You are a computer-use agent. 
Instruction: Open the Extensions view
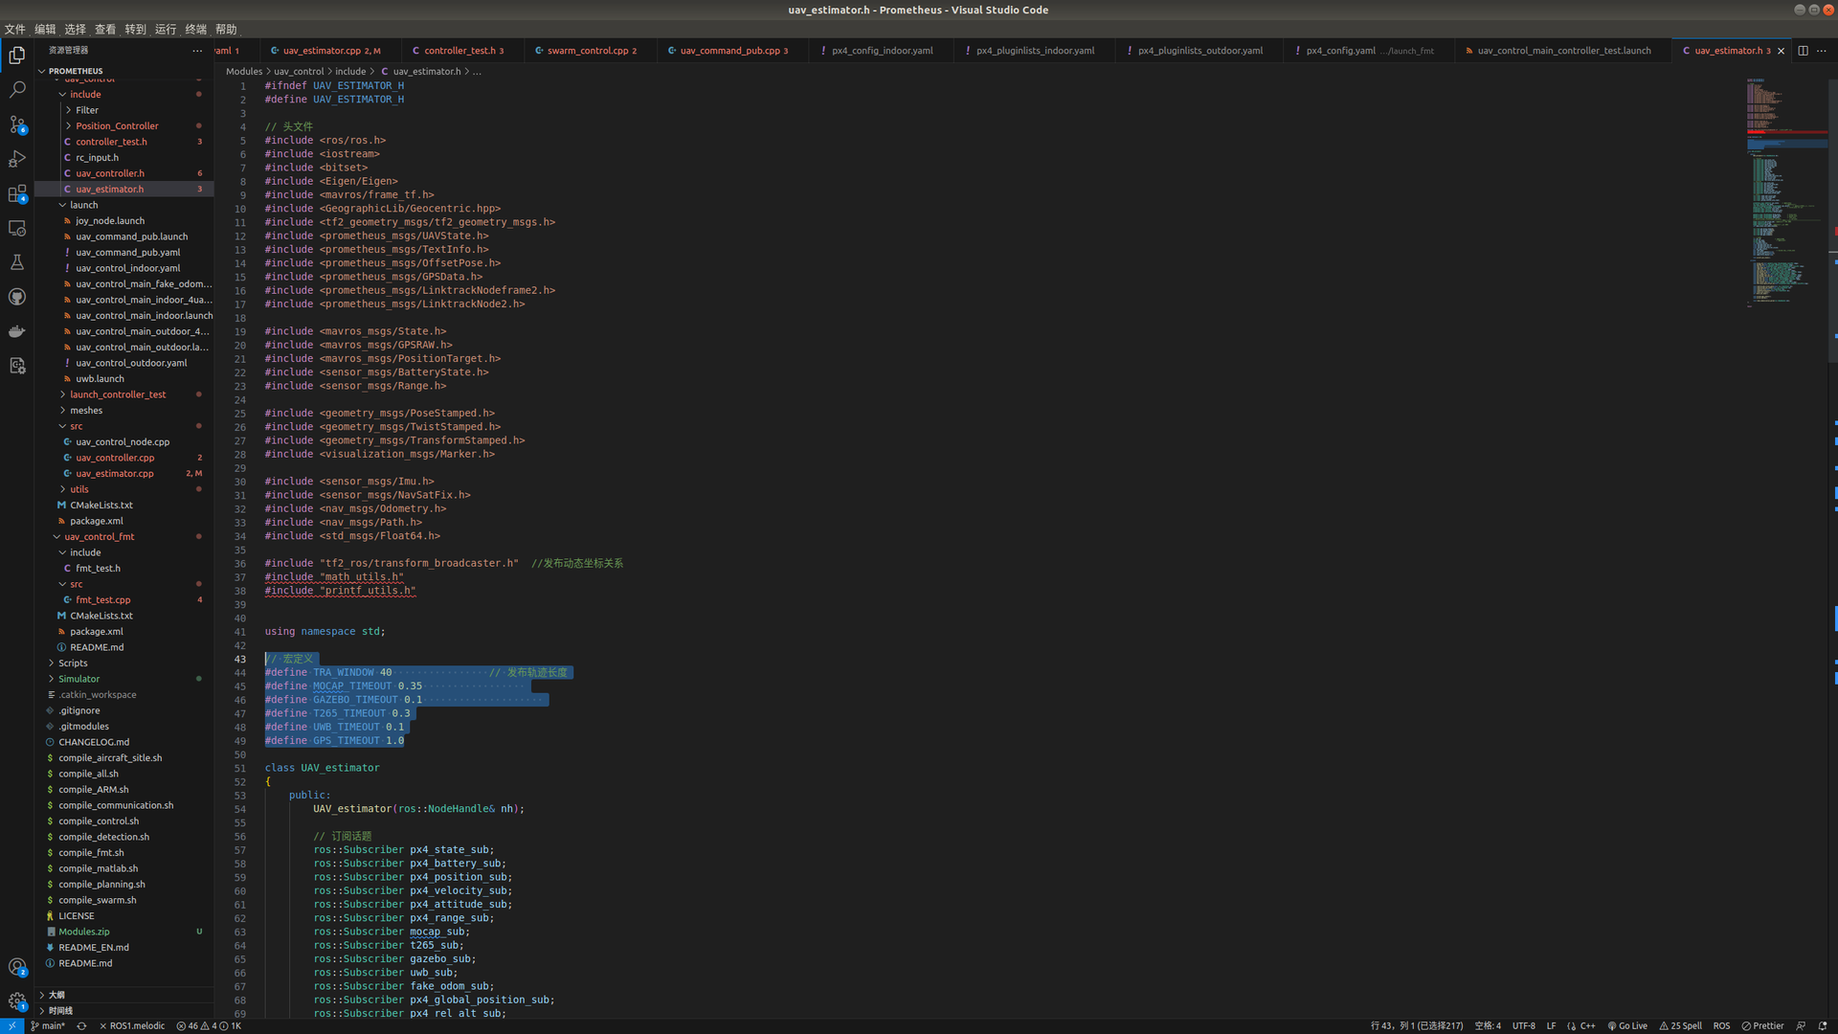point(17,193)
